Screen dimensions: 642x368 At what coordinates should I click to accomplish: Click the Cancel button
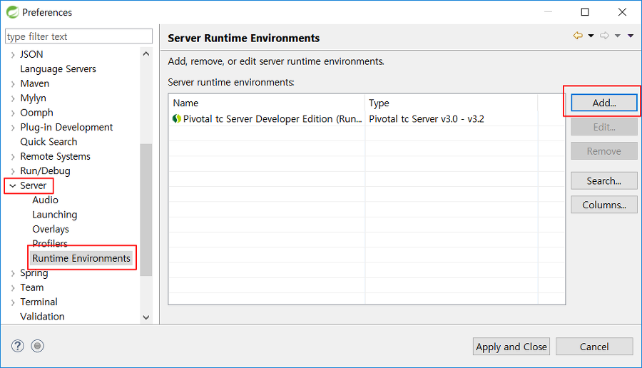click(594, 347)
